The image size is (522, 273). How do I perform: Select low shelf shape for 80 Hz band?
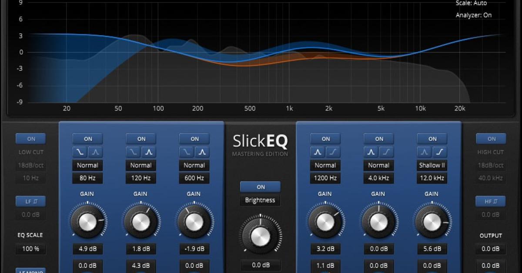[80, 152]
